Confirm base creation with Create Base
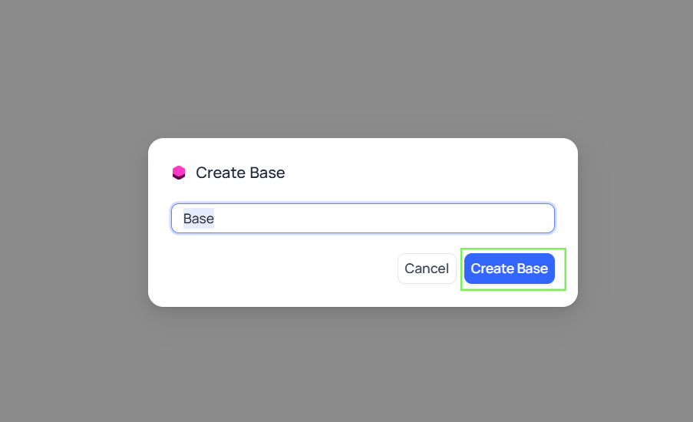693x422 pixels. [x=509, y=269]
